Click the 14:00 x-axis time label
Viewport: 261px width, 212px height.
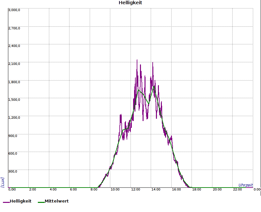click(156, 189)
